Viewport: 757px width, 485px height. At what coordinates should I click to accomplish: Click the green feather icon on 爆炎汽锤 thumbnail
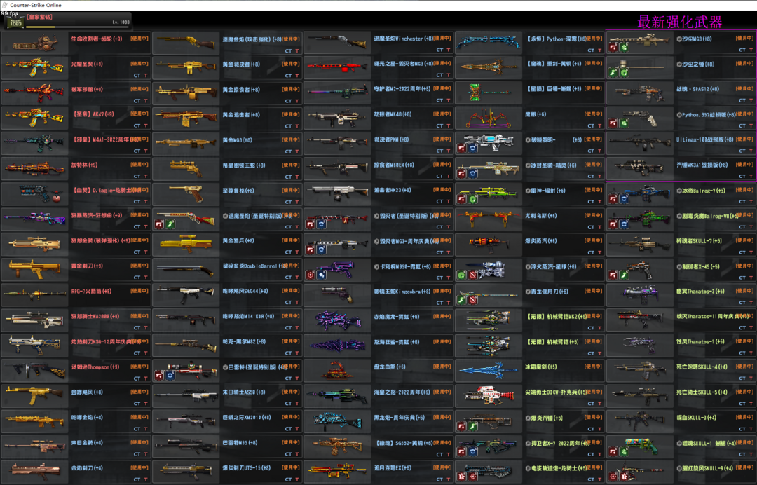tap(473, 426)
